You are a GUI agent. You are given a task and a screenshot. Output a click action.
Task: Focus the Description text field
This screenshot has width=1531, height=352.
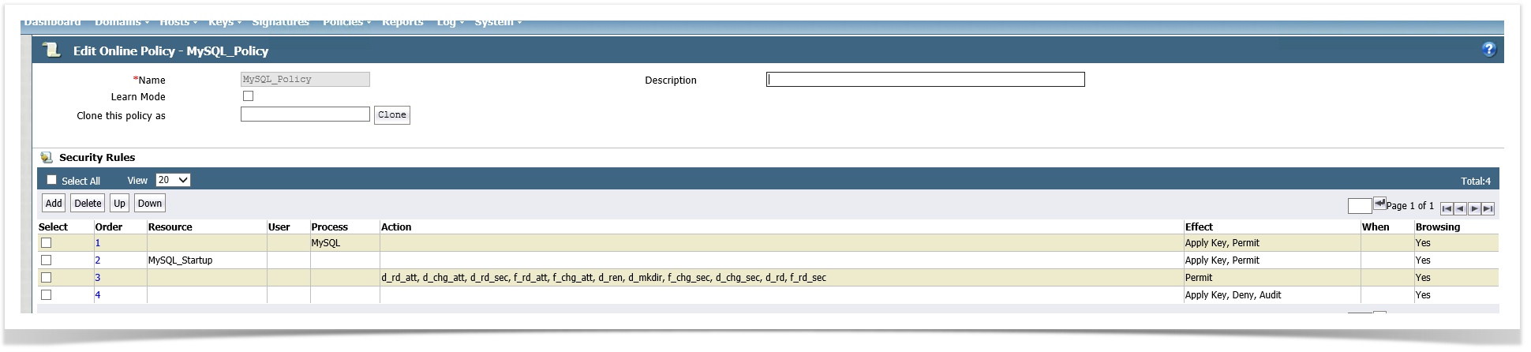pos(925,80)
